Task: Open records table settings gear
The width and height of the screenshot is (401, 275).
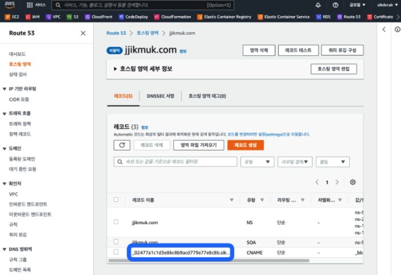Action: pos(352,182)
